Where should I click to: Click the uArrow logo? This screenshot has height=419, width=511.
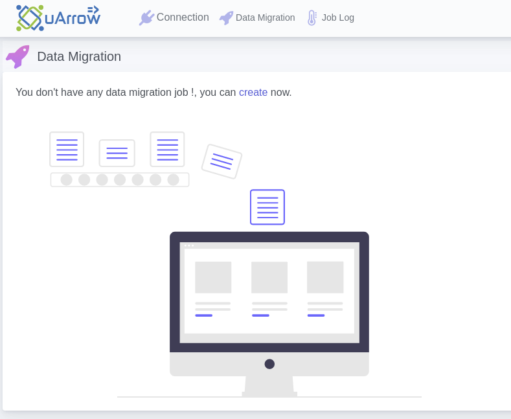pos(58,18)
